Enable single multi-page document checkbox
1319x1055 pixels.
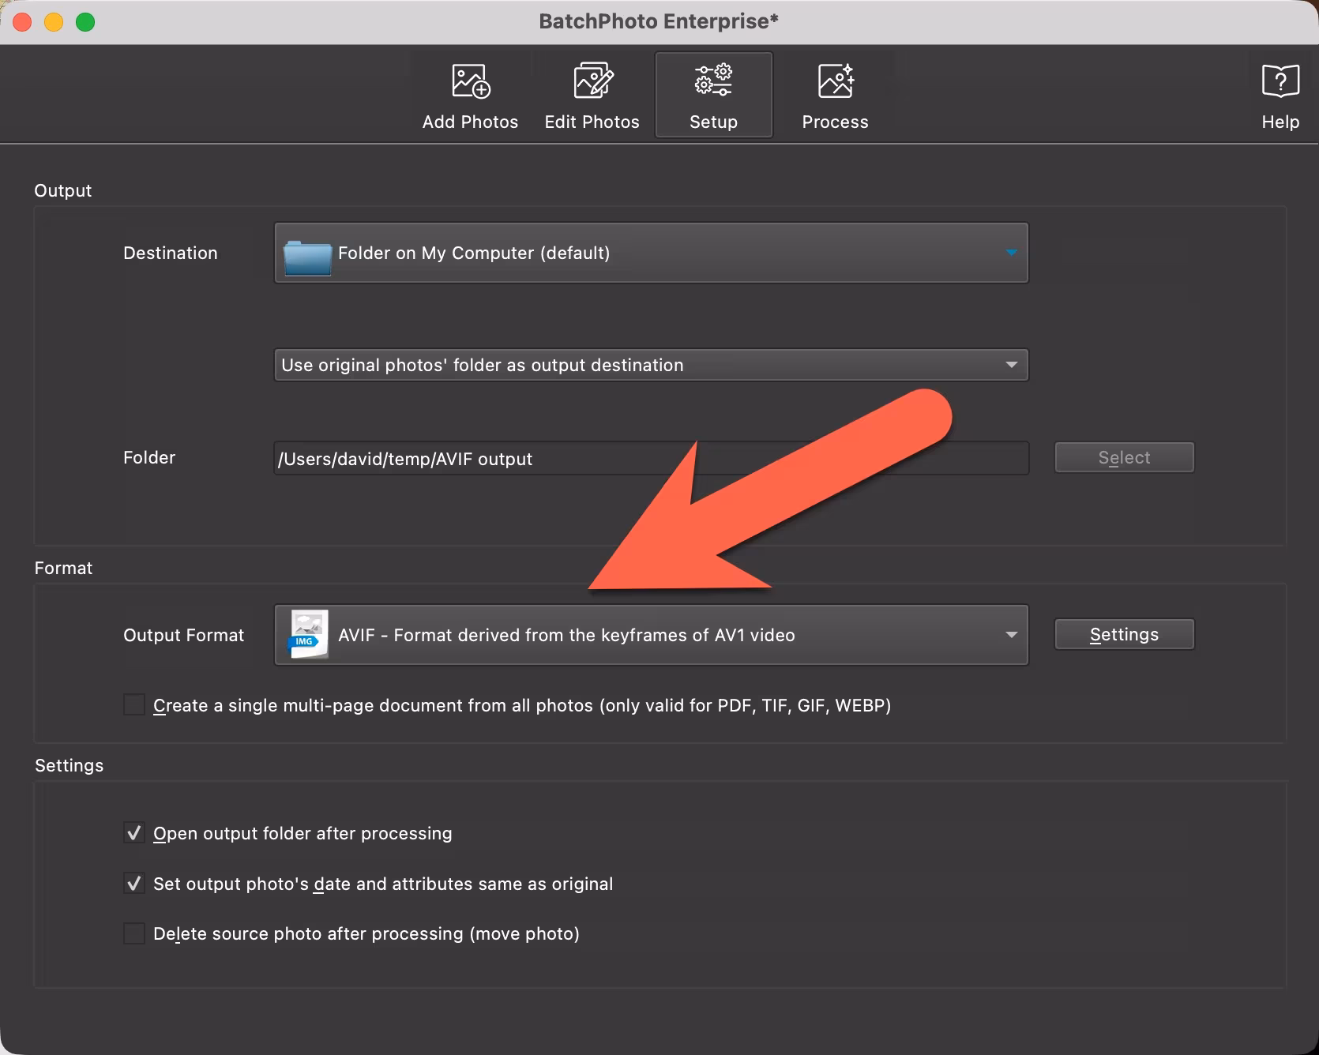[134, 704]
